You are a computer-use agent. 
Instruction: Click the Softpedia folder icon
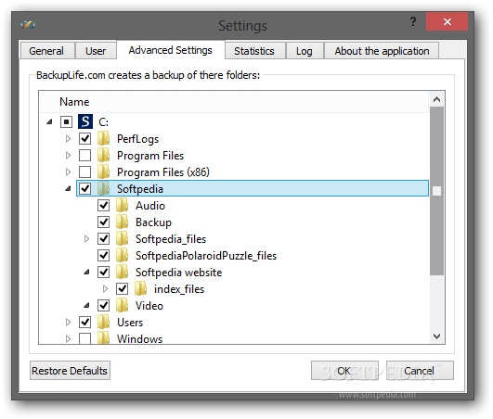click(103, 188)
